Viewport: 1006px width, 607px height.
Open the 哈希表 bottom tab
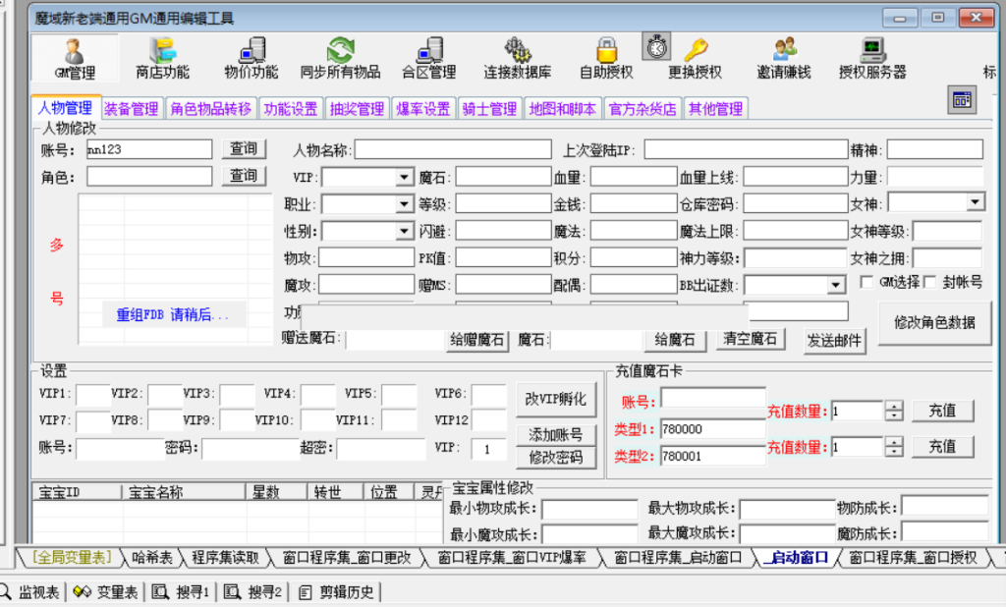[152, 558]
